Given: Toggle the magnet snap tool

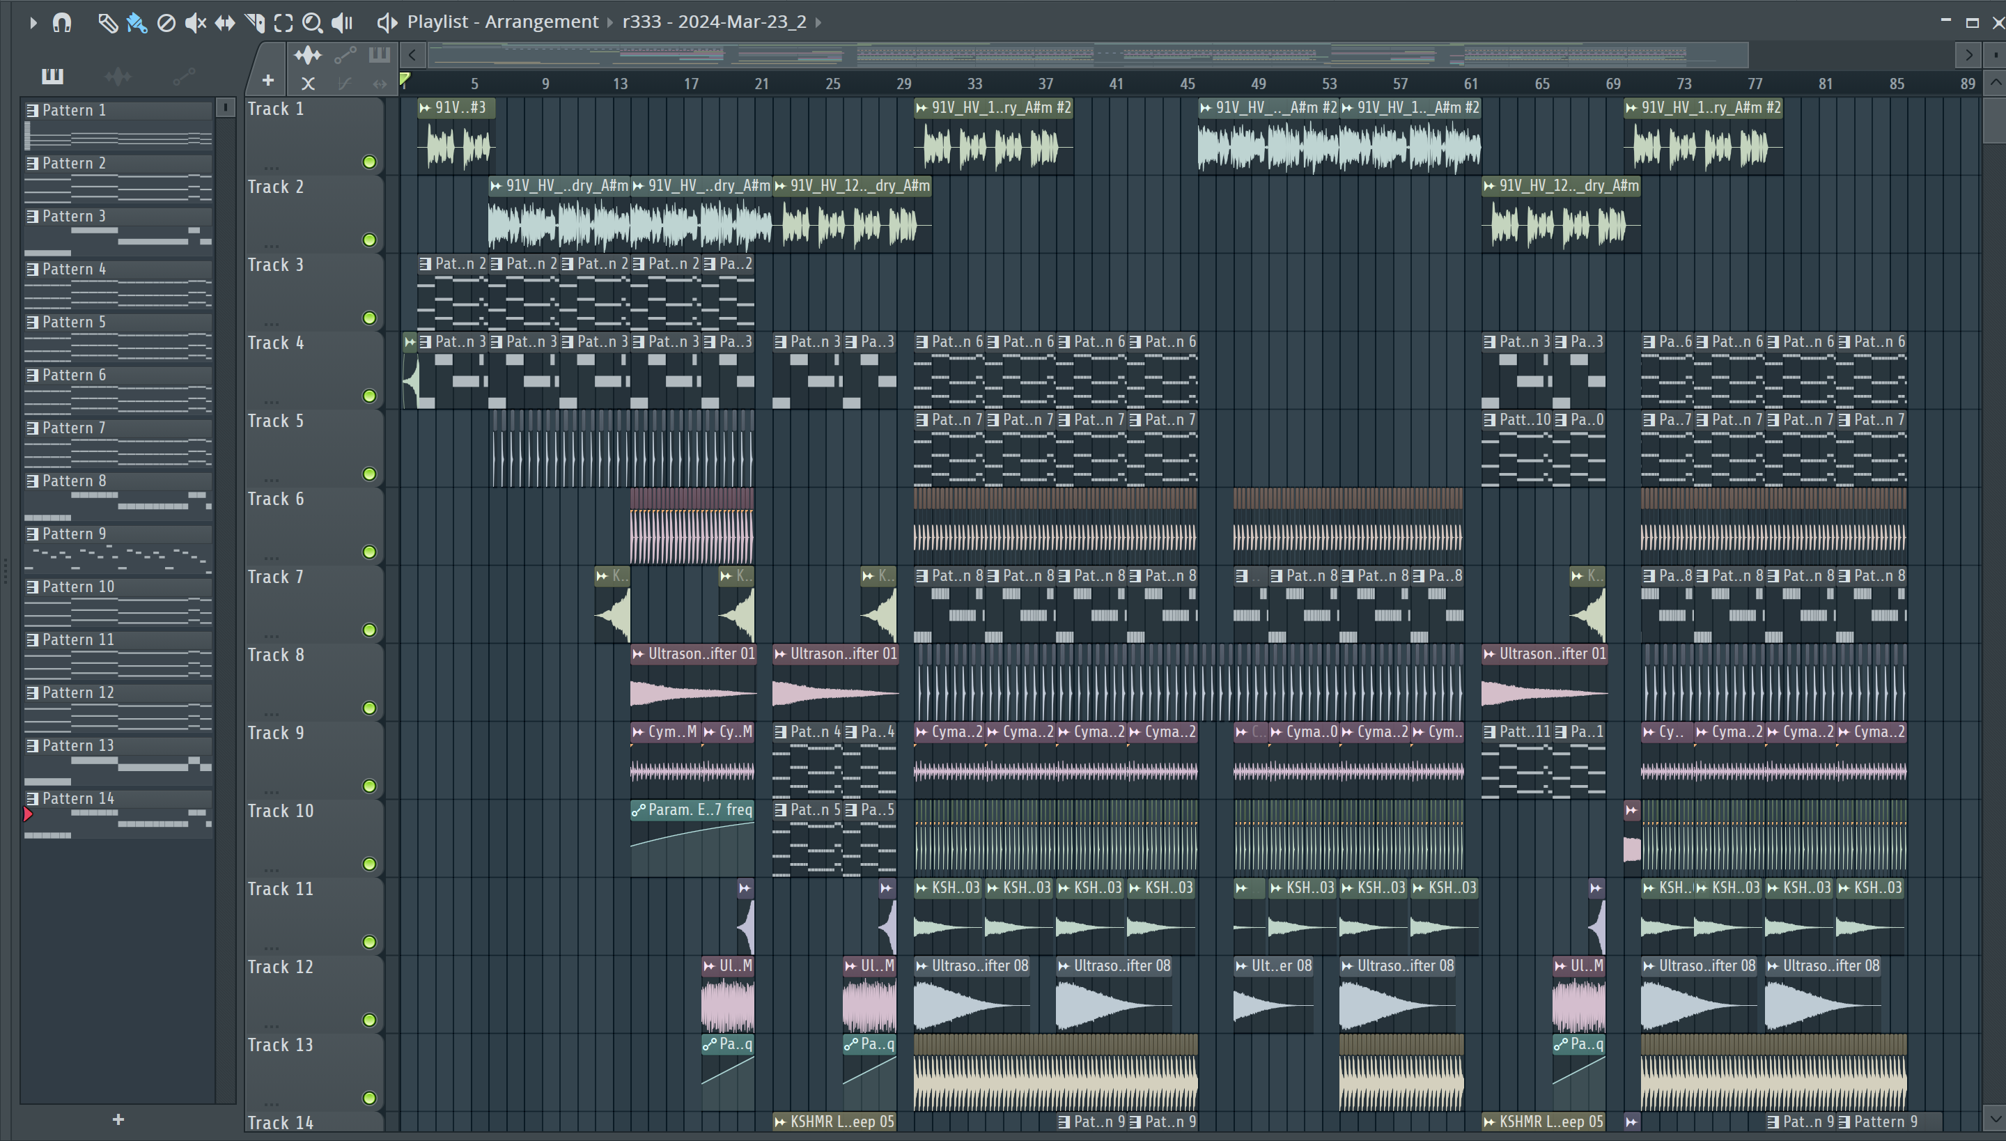Looking at the screenshot, I should pyautogui.click(x=62, y=23).
